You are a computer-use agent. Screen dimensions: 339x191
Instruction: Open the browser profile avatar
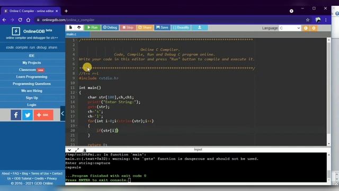(318, 20)
